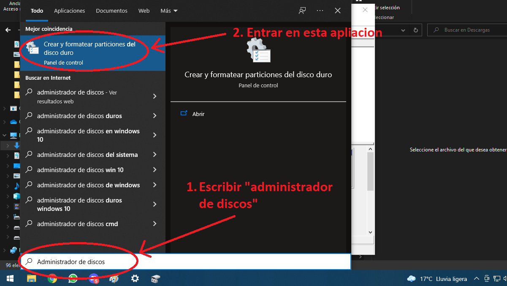Click the refresh button beside the address bar
The height and width of the screenshot is (286, 507).
click(416, 30)
